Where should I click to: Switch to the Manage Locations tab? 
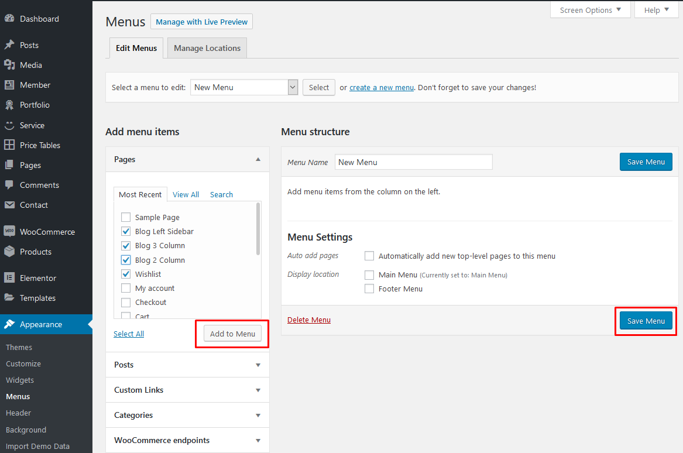(207, 48)
